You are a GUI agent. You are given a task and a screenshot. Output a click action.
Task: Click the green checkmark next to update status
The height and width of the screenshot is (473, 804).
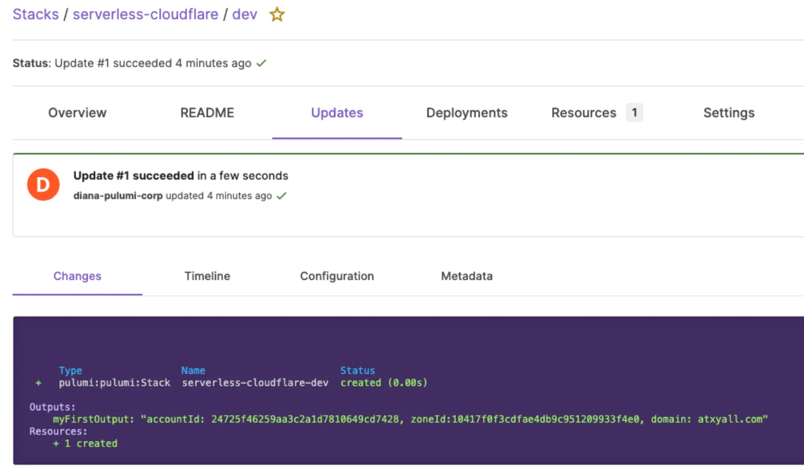tap(261, 64)
